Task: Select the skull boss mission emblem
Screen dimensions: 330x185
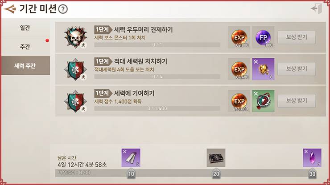Action: (x=75, y=37)
